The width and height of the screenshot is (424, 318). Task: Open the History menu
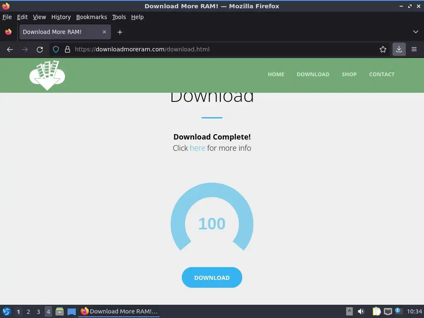[61, 17]
